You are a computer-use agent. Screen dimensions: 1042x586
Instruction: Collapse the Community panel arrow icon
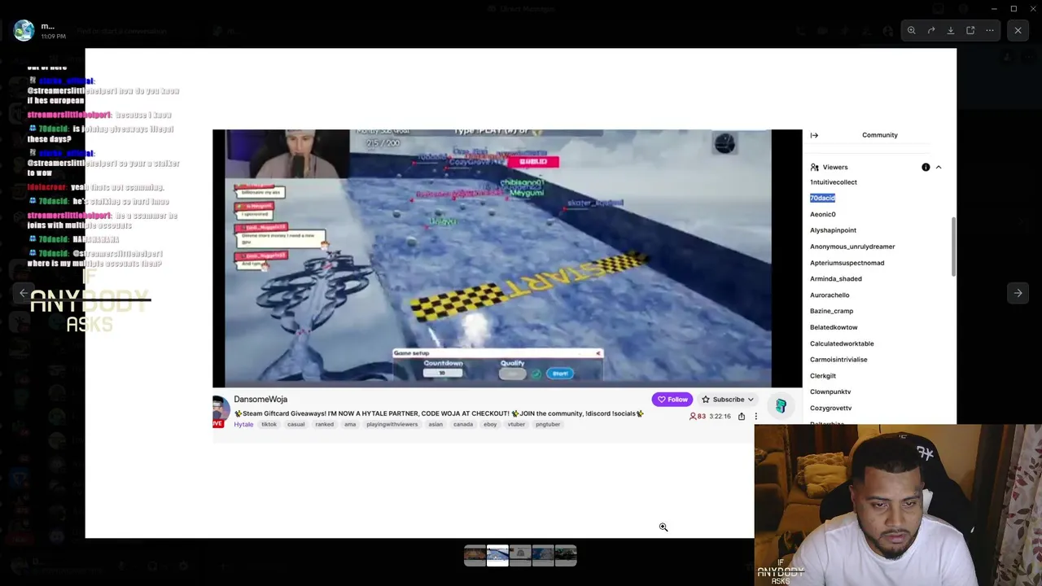pos(814,135)
